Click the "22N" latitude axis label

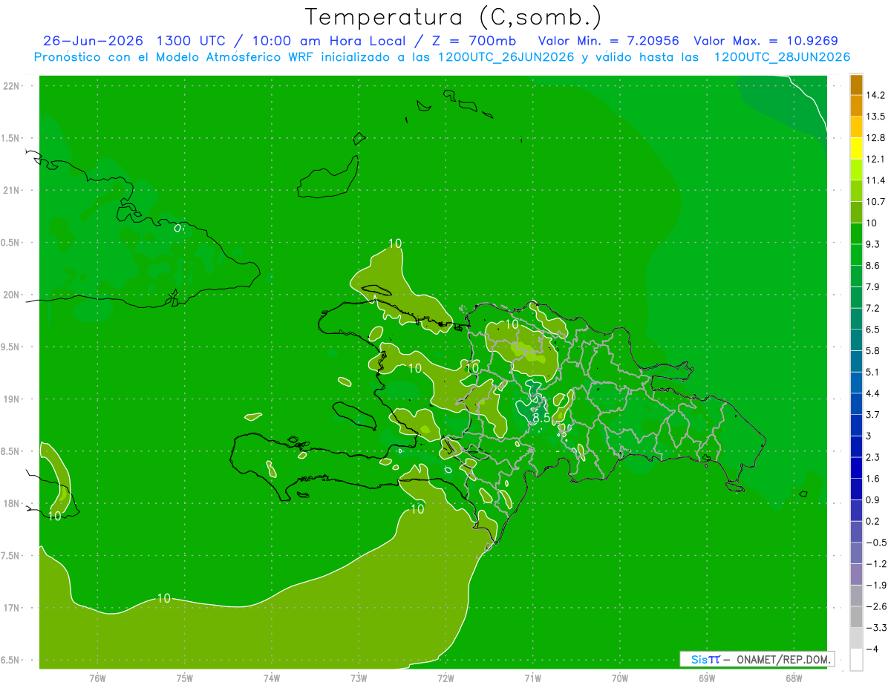click(x=12, y=86)
